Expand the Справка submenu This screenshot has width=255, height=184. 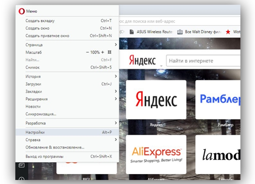coord(67,139)
